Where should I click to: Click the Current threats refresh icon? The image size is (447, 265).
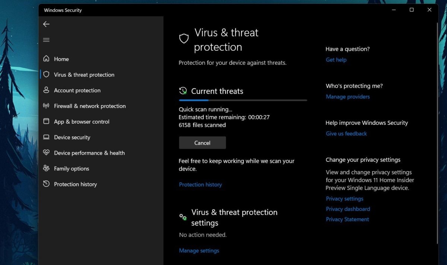click(183, 91)
